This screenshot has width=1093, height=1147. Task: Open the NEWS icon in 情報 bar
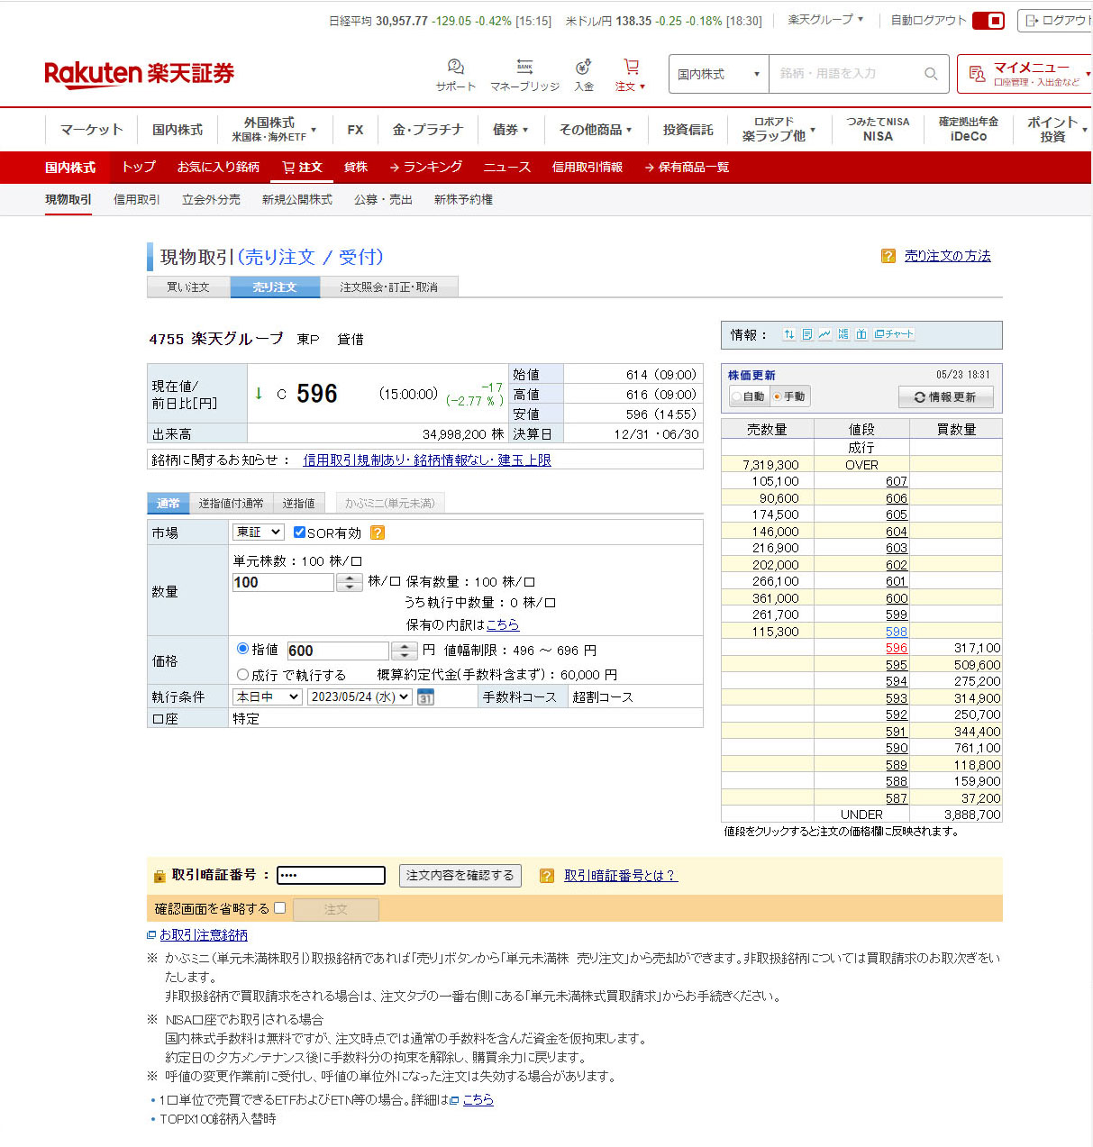[x=843, y=334]
